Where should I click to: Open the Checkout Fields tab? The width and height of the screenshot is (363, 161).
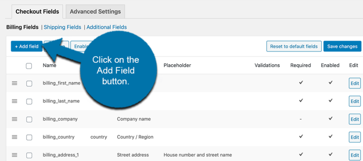coord(37,12)
